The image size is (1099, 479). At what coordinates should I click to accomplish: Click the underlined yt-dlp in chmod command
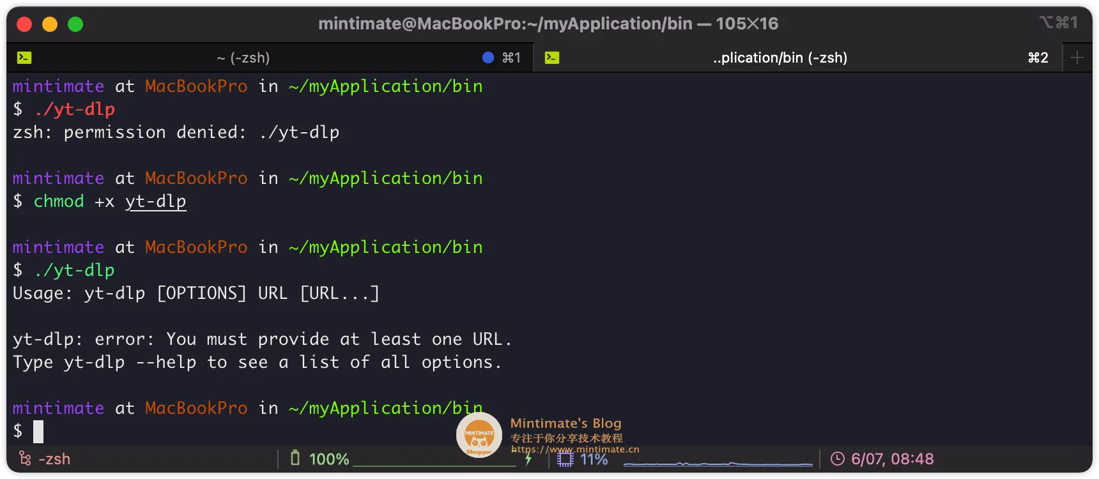155,201
